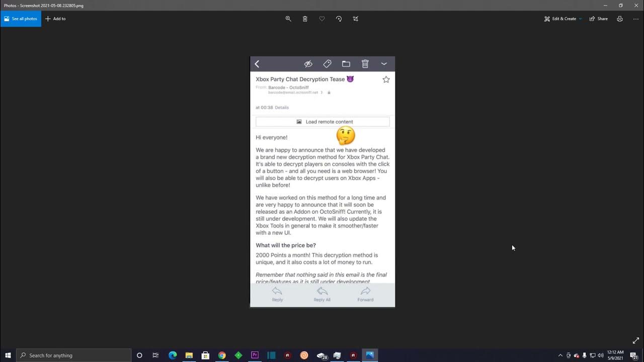Show hidden system tray icons
The height and width of the screenshot is (362, 644).
(560, 355)
